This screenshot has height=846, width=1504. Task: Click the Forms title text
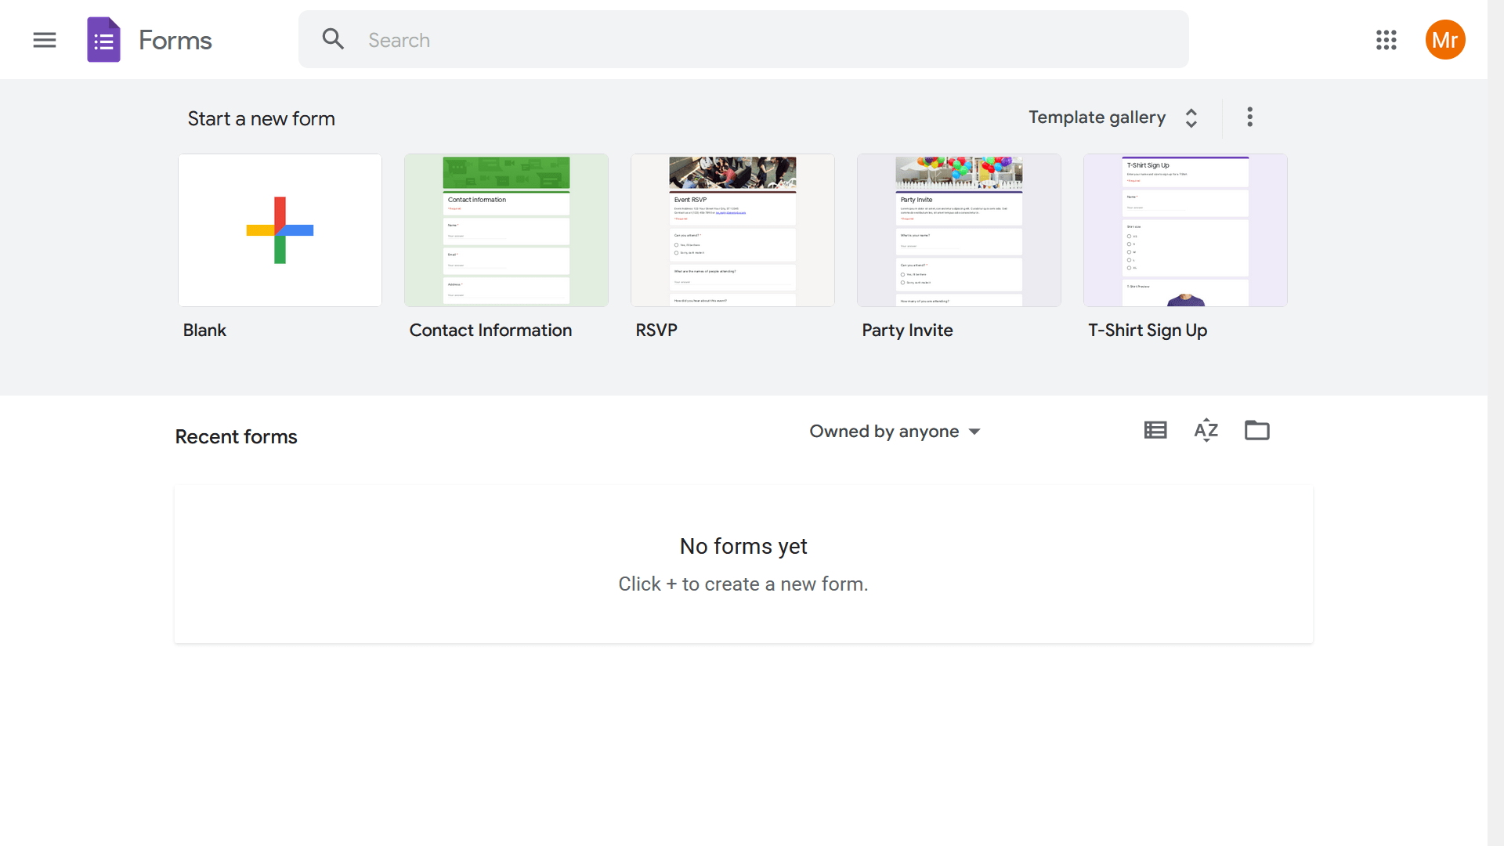(175, 41)
